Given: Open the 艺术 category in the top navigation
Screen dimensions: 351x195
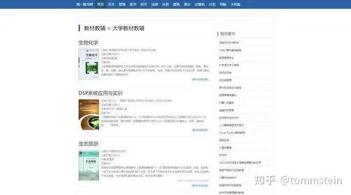Looking at the screenshot, I should click(x=111, y=4).
